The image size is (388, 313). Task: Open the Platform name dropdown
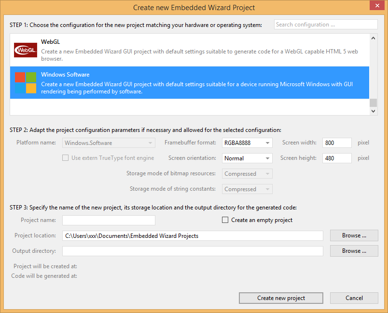click(x=109, y=143)
